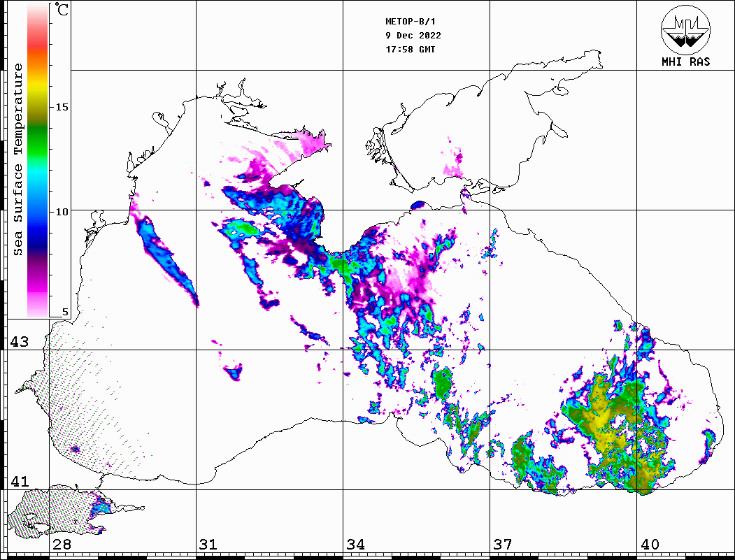
Task: Click the 17:58 GMT timestamp
Action: tap(411, 50)
